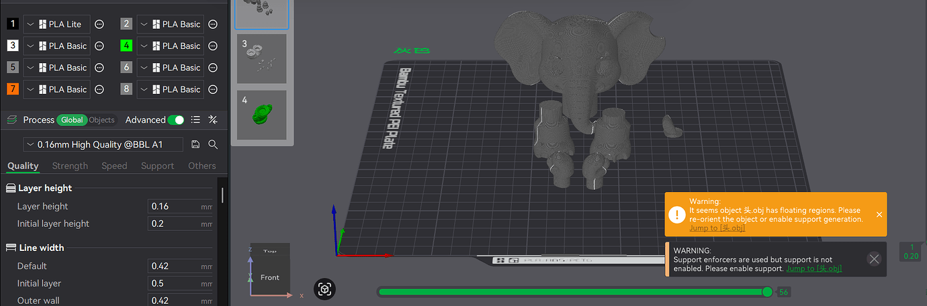Image resolution: width=927 pixels, height=306 pixels.
Task: Click the save preset floppy-disk icon
Action: pyautogui.click(x=195, y=144)
